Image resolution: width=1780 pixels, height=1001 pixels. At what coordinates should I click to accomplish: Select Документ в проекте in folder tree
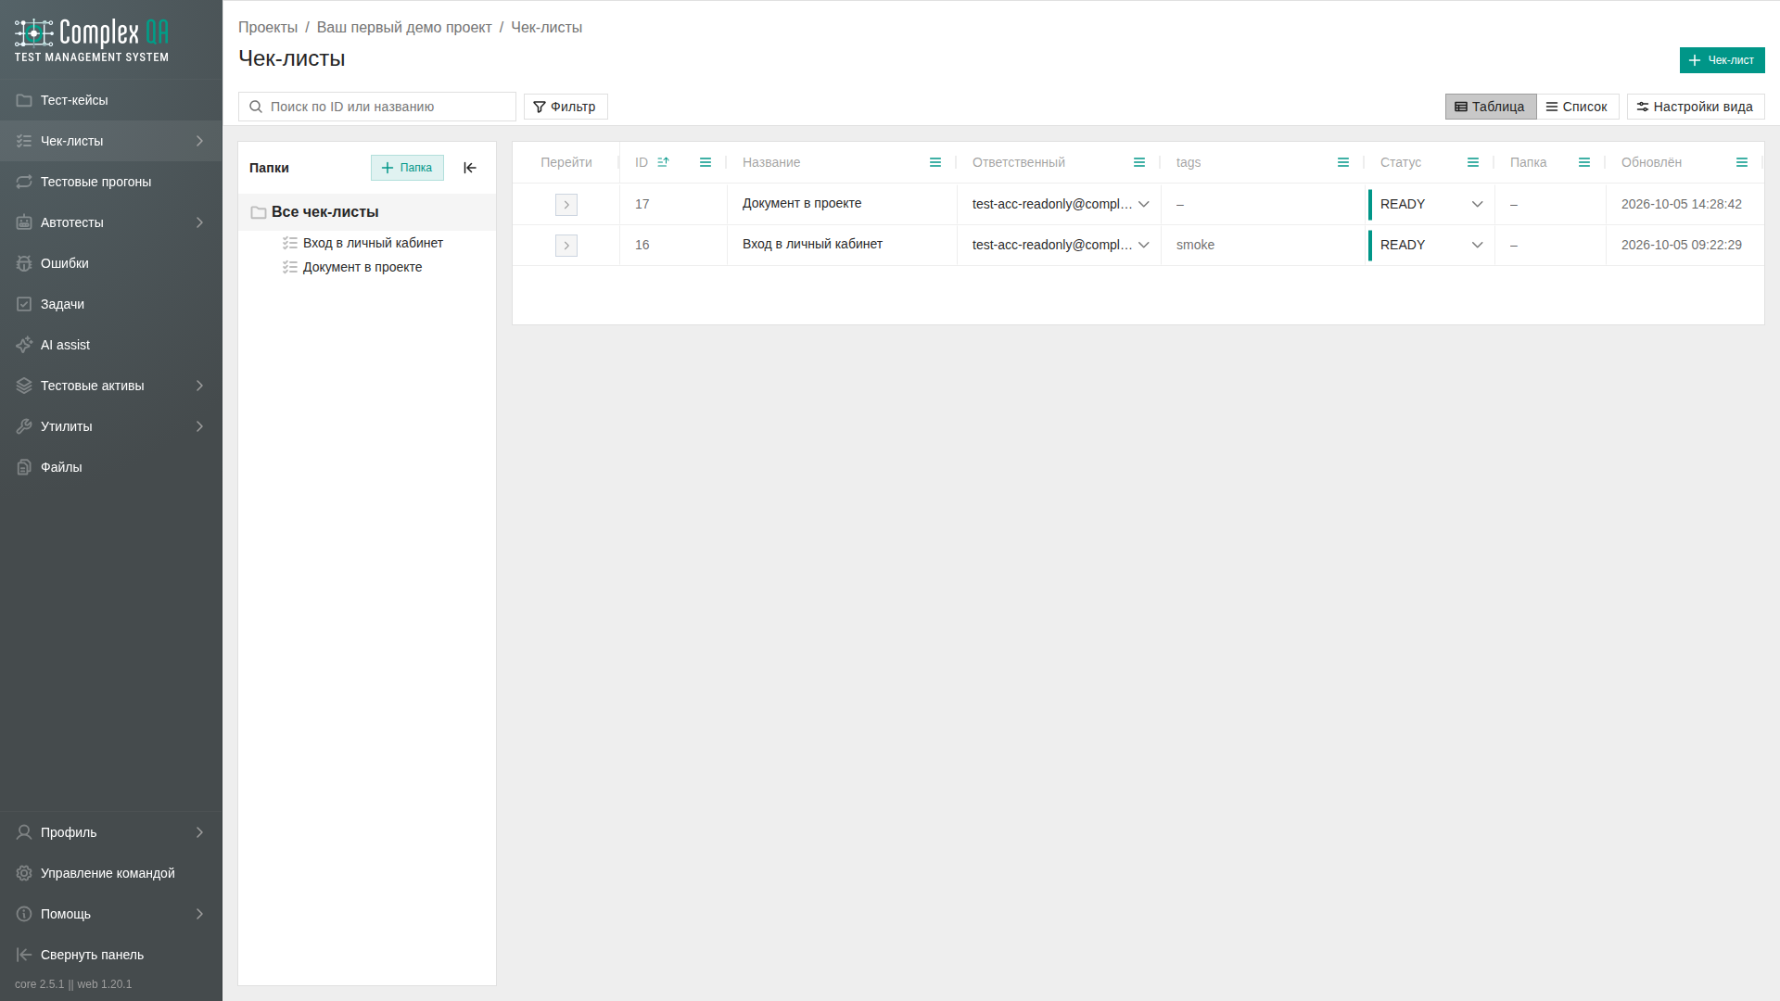[362, 267]
